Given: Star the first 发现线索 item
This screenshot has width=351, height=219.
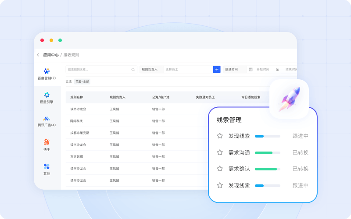Looking at the screenshot, I should point(220,136).
